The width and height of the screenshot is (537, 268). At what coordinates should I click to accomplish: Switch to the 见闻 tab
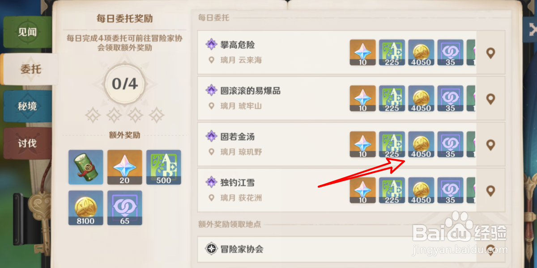tap(28, 32)
